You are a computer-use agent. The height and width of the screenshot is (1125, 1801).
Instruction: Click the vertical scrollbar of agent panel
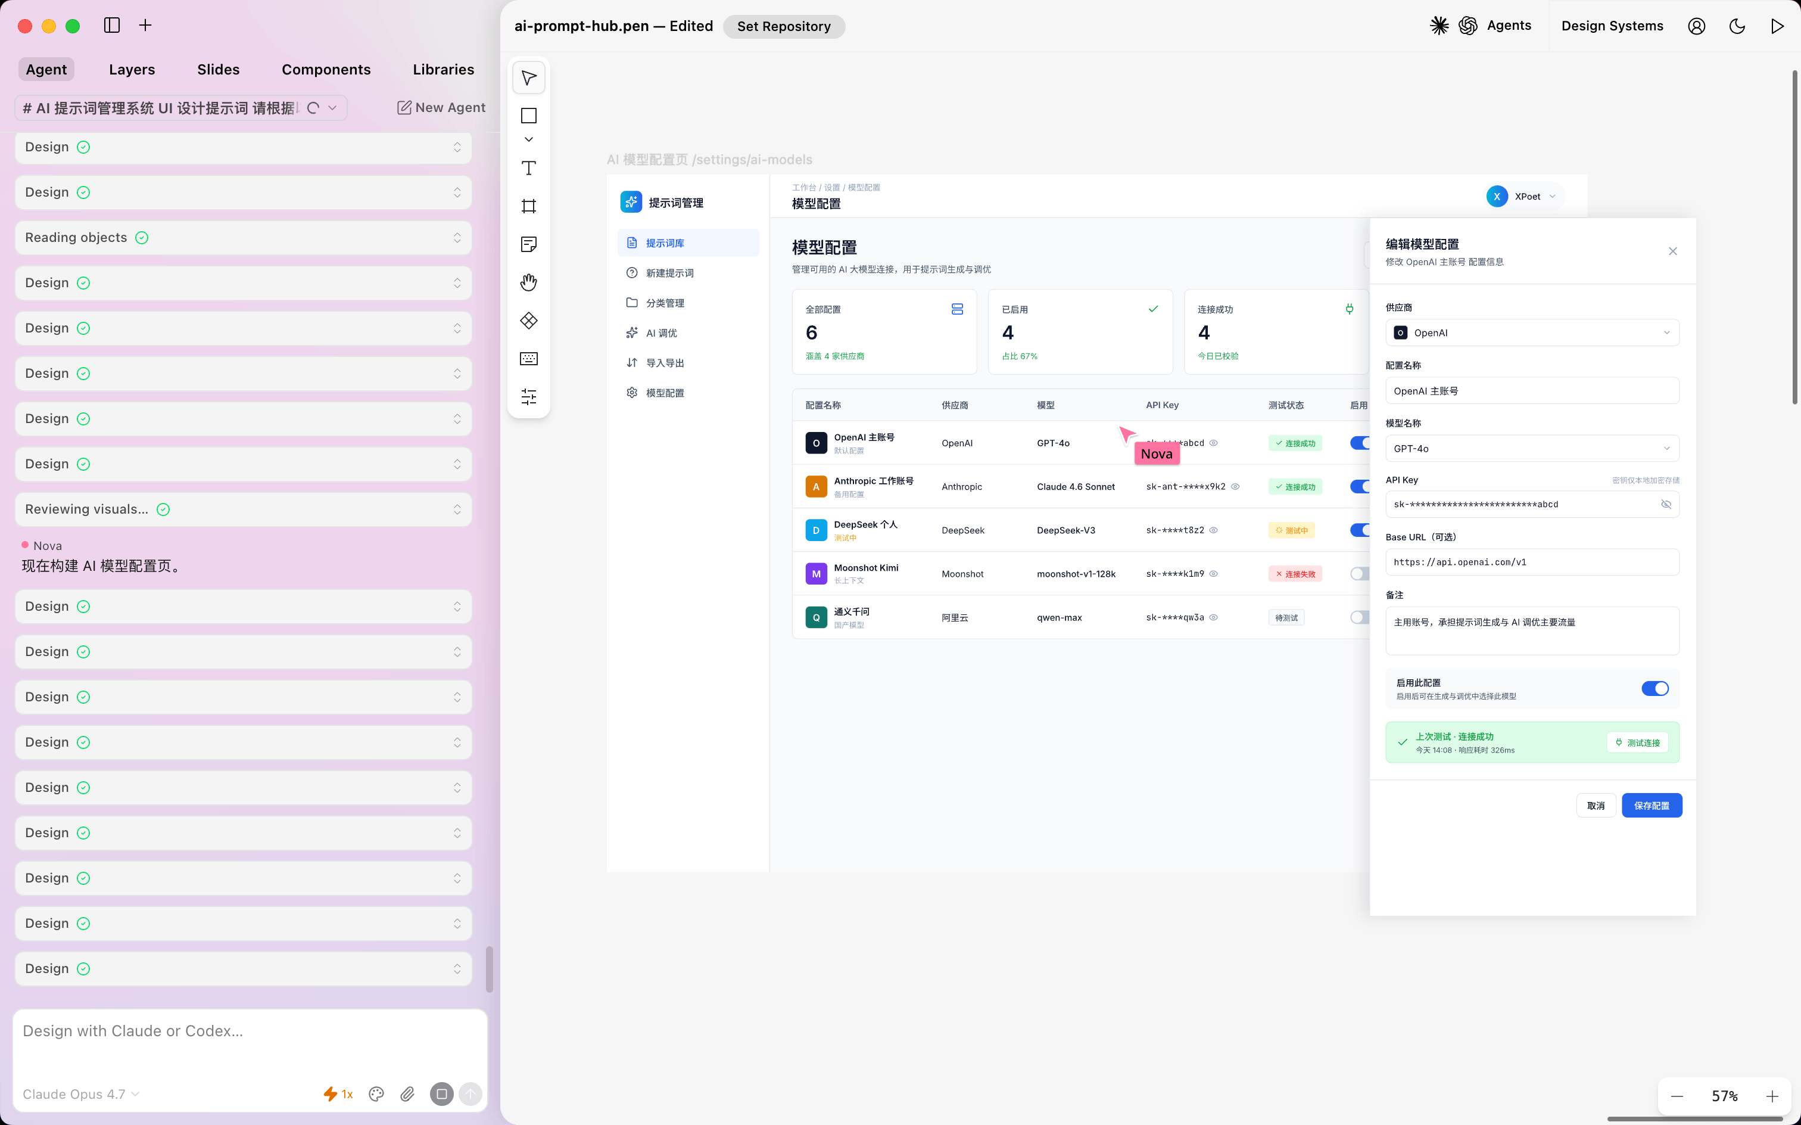pos(490,969)
